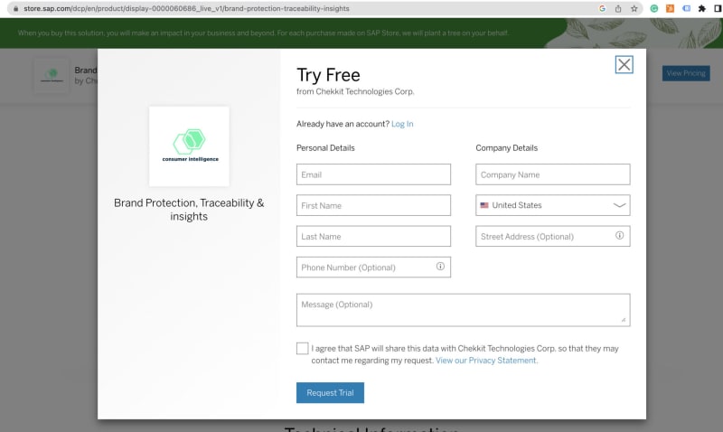This screenshot has width=723, height=432.
Task: Click the orange browser extension icon
Action: (670, 8)
